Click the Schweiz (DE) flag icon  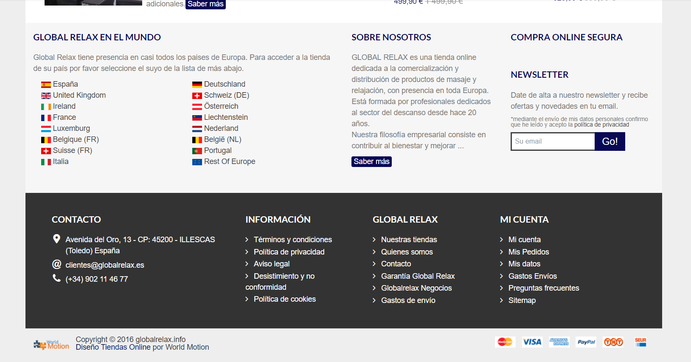197,96
